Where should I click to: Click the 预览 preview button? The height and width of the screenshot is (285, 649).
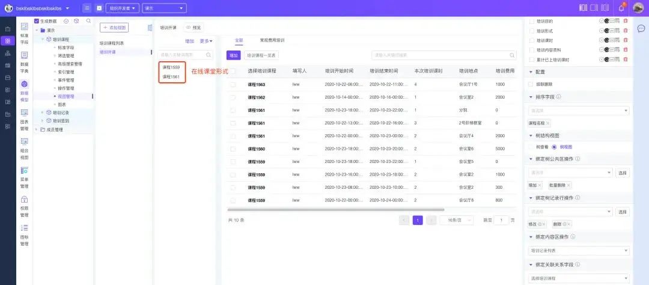pos(193,28)
